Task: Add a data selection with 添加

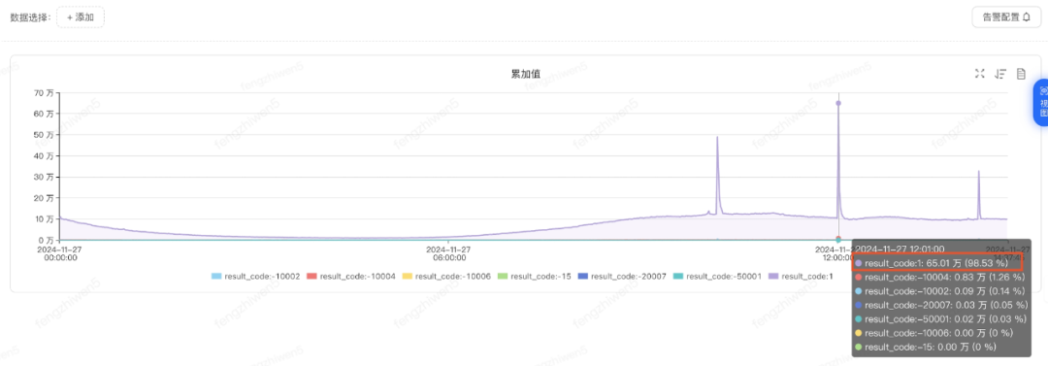Action: 81,17
